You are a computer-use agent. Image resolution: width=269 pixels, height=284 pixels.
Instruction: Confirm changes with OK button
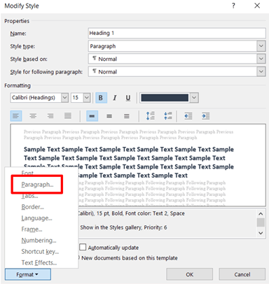189,274
